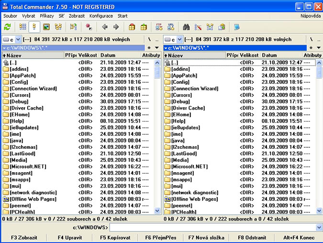Open the FTP connect icon
Image resolution: width=323 pixels, height=243 pixels.
159,27
